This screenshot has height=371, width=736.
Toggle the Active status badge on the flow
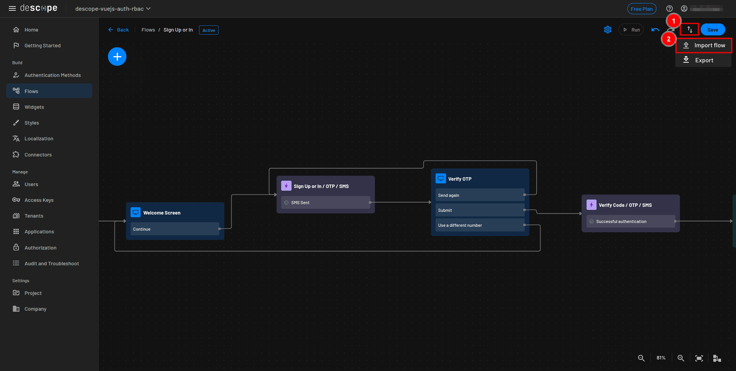[x=209, y=30]
